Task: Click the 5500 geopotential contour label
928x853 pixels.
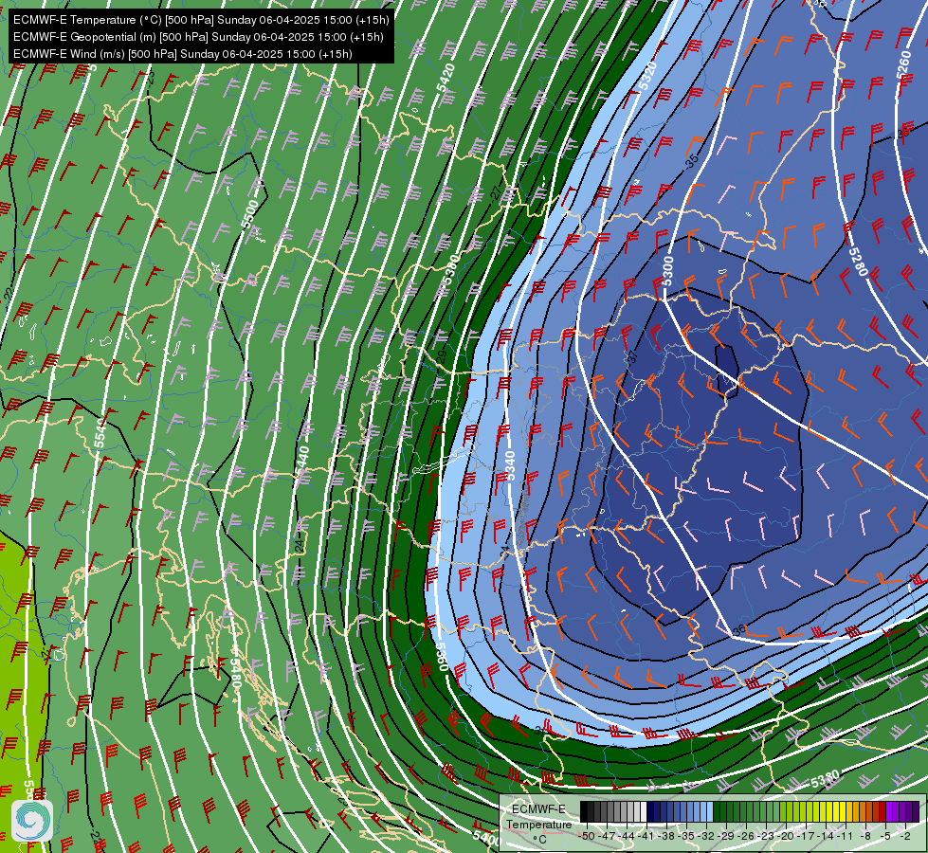Action: pos(249,214)
